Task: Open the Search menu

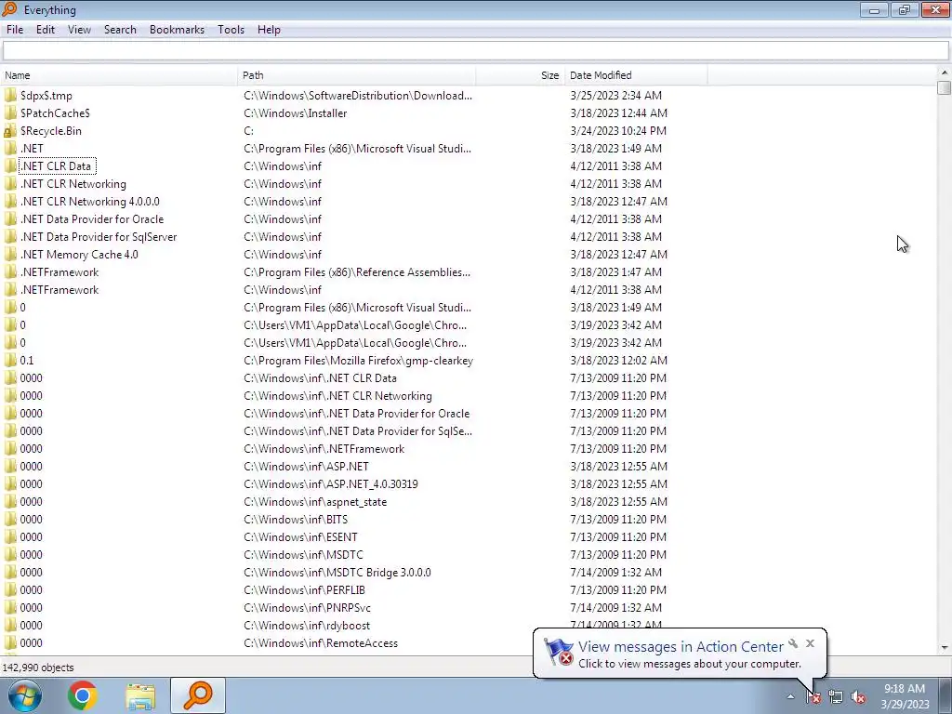Action: click(120, 30)
